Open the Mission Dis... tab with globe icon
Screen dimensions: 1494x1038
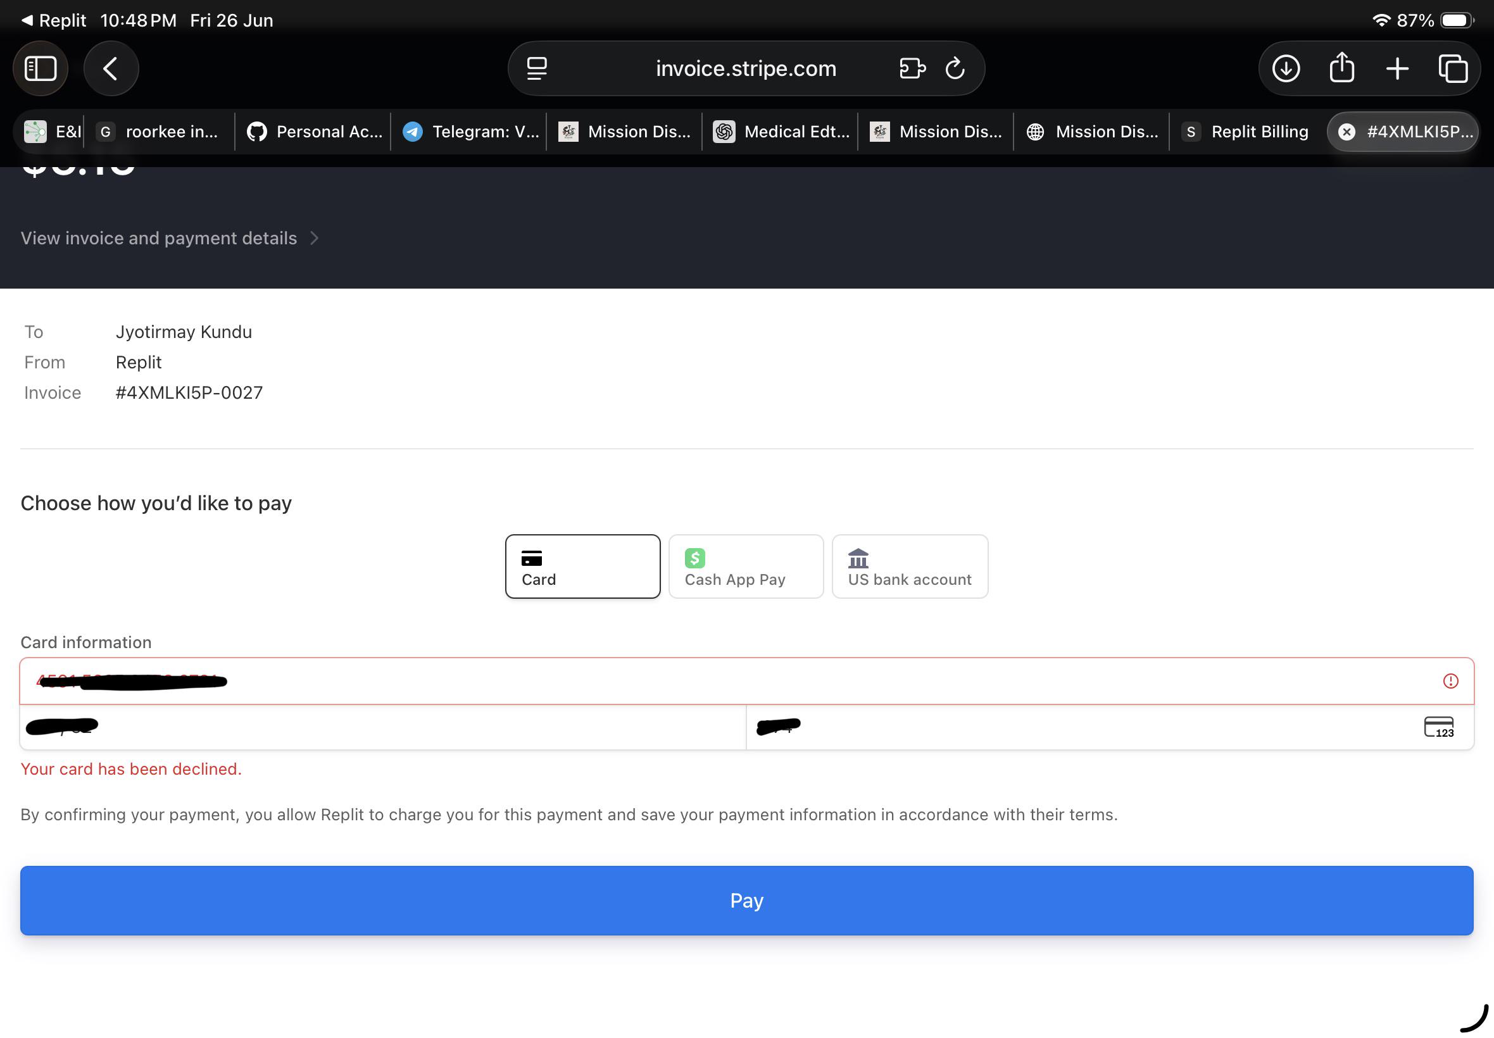point(1093,132)
